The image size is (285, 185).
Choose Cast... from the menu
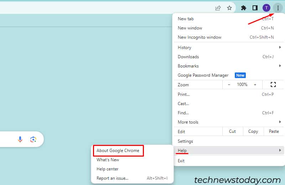[229, 104]
